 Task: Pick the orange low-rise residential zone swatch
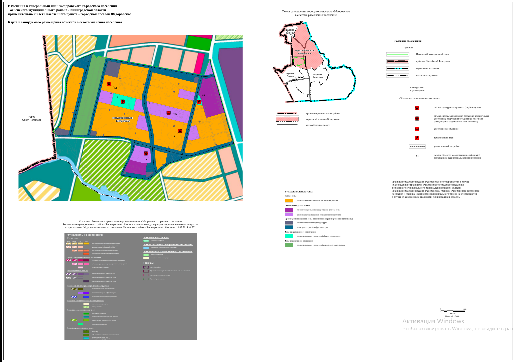tap(288, 201)
